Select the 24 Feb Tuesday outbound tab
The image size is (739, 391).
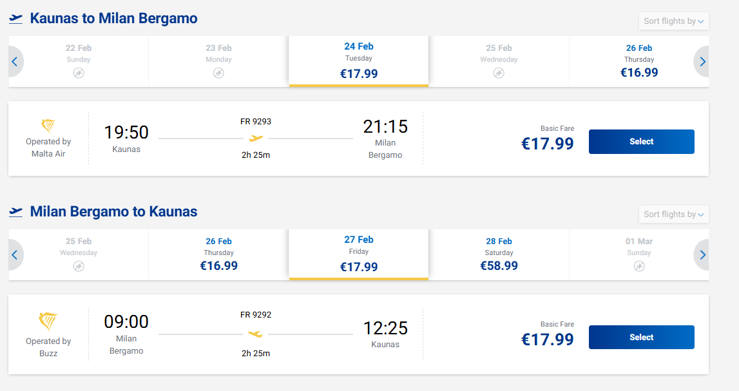click(x=359, y=61)
